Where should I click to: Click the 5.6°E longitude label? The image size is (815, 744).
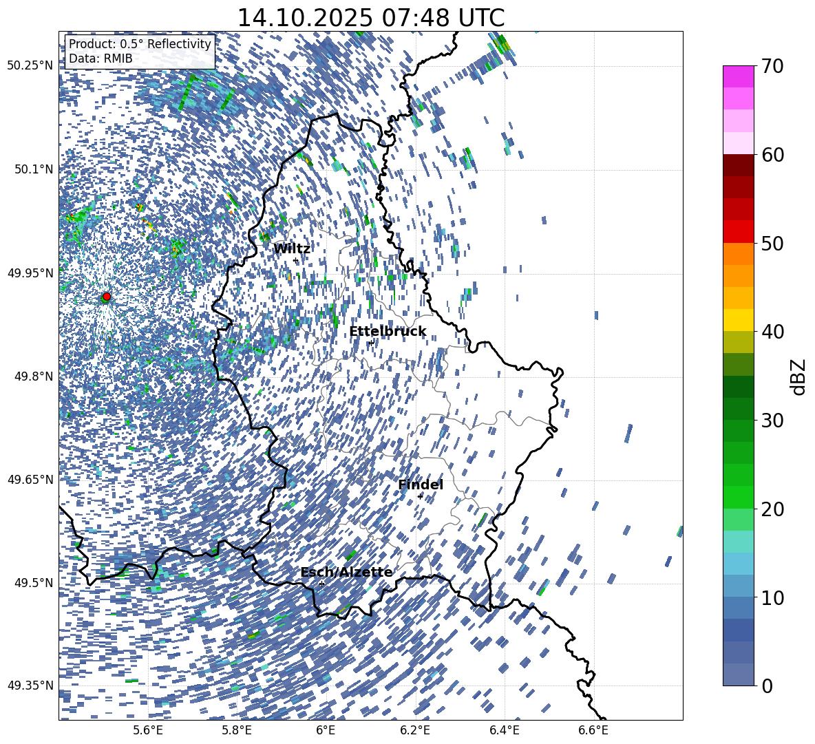[148, 730]
